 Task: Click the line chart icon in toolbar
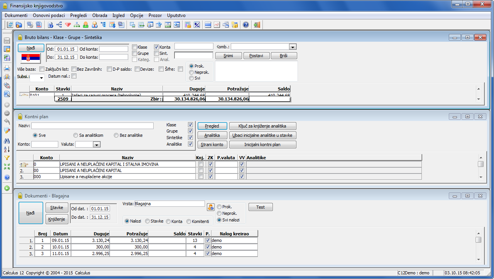point(217,25)
